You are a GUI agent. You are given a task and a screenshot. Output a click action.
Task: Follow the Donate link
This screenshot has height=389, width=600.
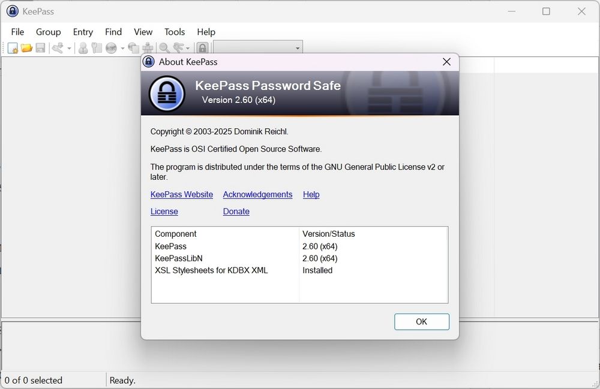[236, 211]
